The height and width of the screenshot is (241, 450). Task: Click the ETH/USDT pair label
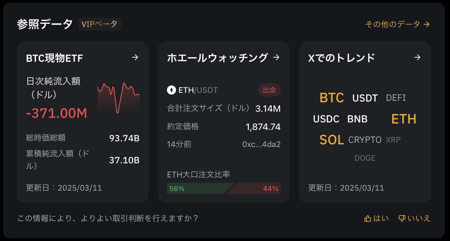point(198,90)
